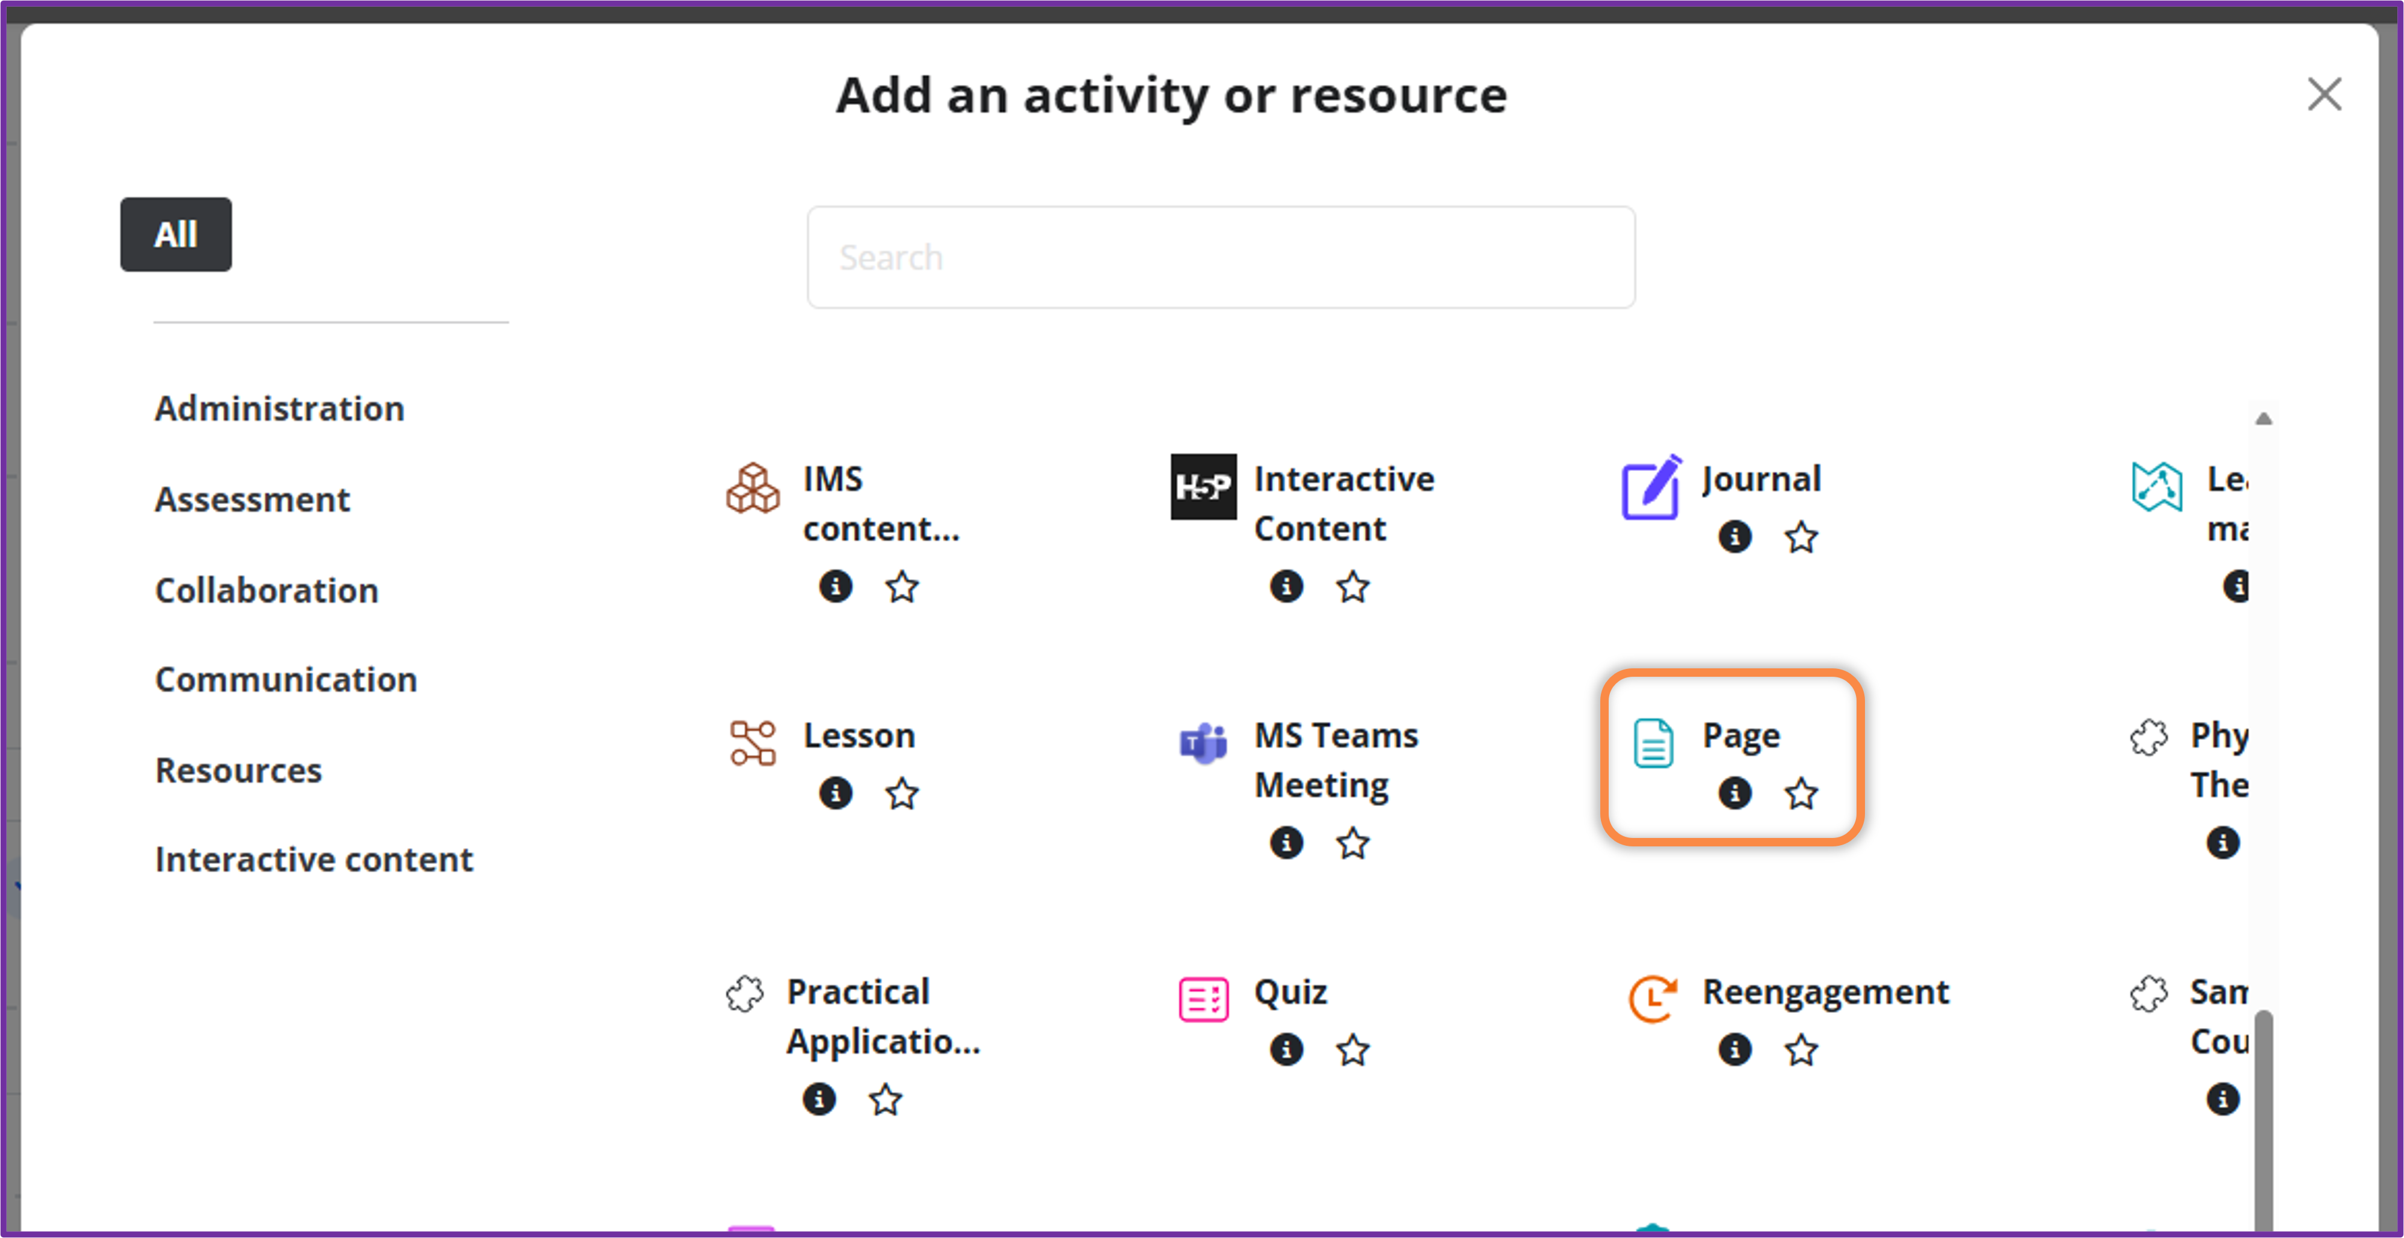
Task: Select the MS Teams Meeting icon
Action: tap(1203, 744)
